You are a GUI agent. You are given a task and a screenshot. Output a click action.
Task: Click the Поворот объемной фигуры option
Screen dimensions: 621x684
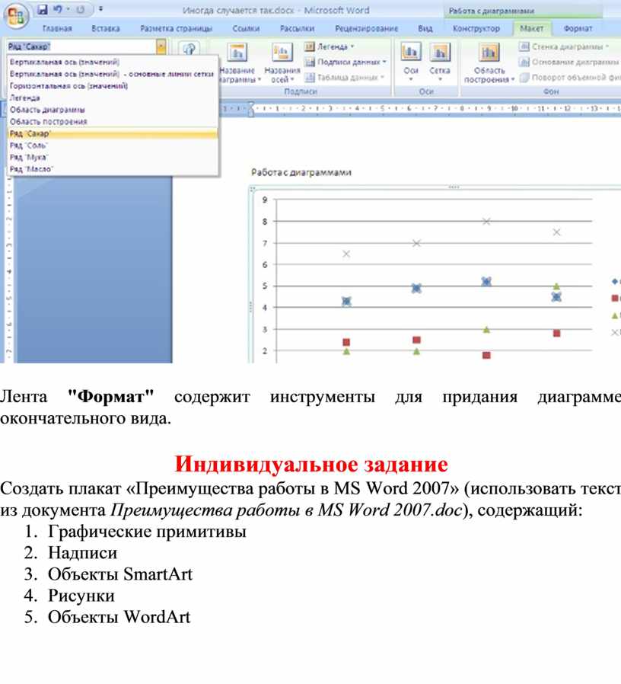click(x=569, y=77)
